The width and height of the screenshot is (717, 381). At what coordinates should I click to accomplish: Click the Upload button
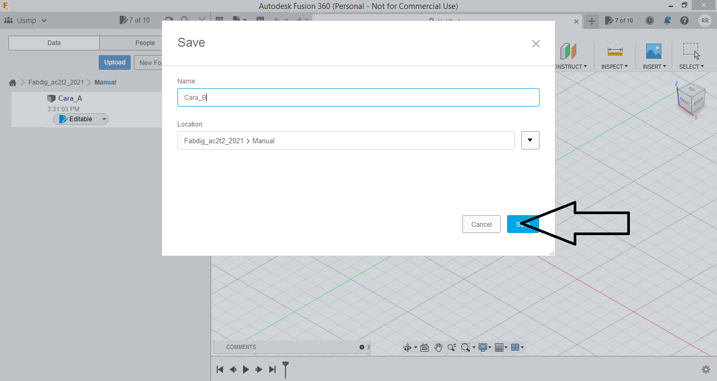(x=114, y=62)
